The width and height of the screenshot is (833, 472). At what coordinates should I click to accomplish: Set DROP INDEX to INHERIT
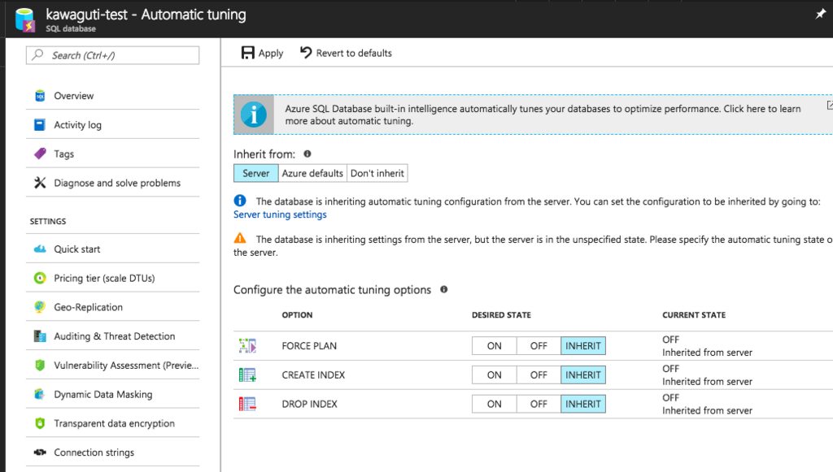tap(583, 404)
